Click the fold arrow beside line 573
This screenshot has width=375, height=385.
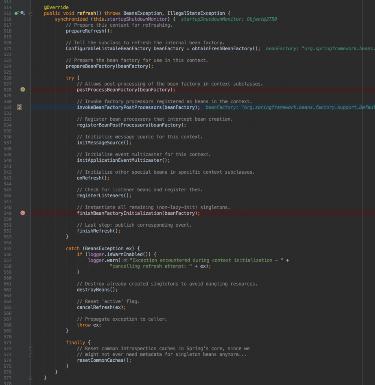[31, 354]
